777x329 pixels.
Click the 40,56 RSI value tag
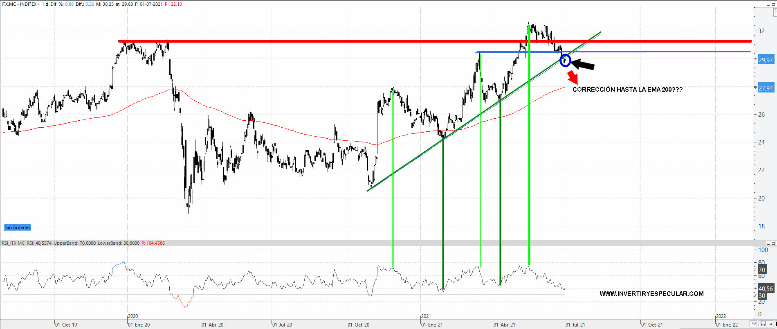click(766, 289)
